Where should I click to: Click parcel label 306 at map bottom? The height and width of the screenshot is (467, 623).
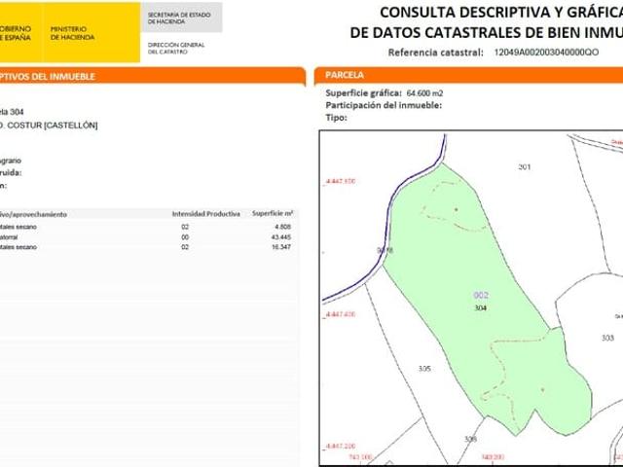470,439
